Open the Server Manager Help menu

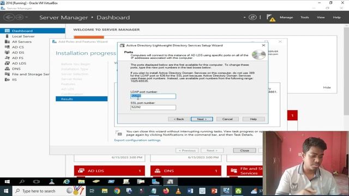(337, 17)
